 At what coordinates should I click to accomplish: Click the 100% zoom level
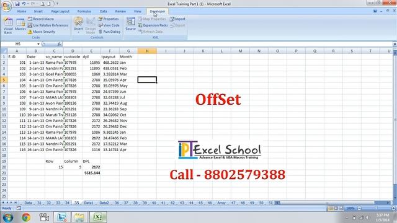click(x=350, y=208)
